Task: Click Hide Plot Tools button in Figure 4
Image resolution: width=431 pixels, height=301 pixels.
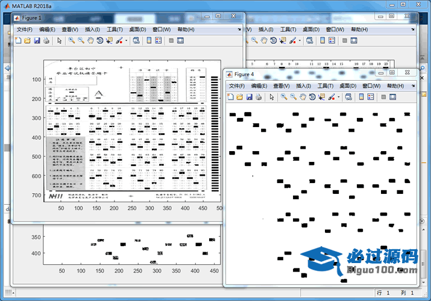Action: pos(383,97)
